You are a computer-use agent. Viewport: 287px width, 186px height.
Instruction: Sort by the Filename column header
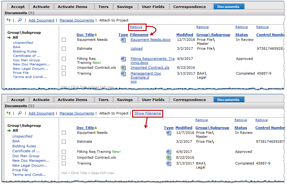[x=139, y=35]
